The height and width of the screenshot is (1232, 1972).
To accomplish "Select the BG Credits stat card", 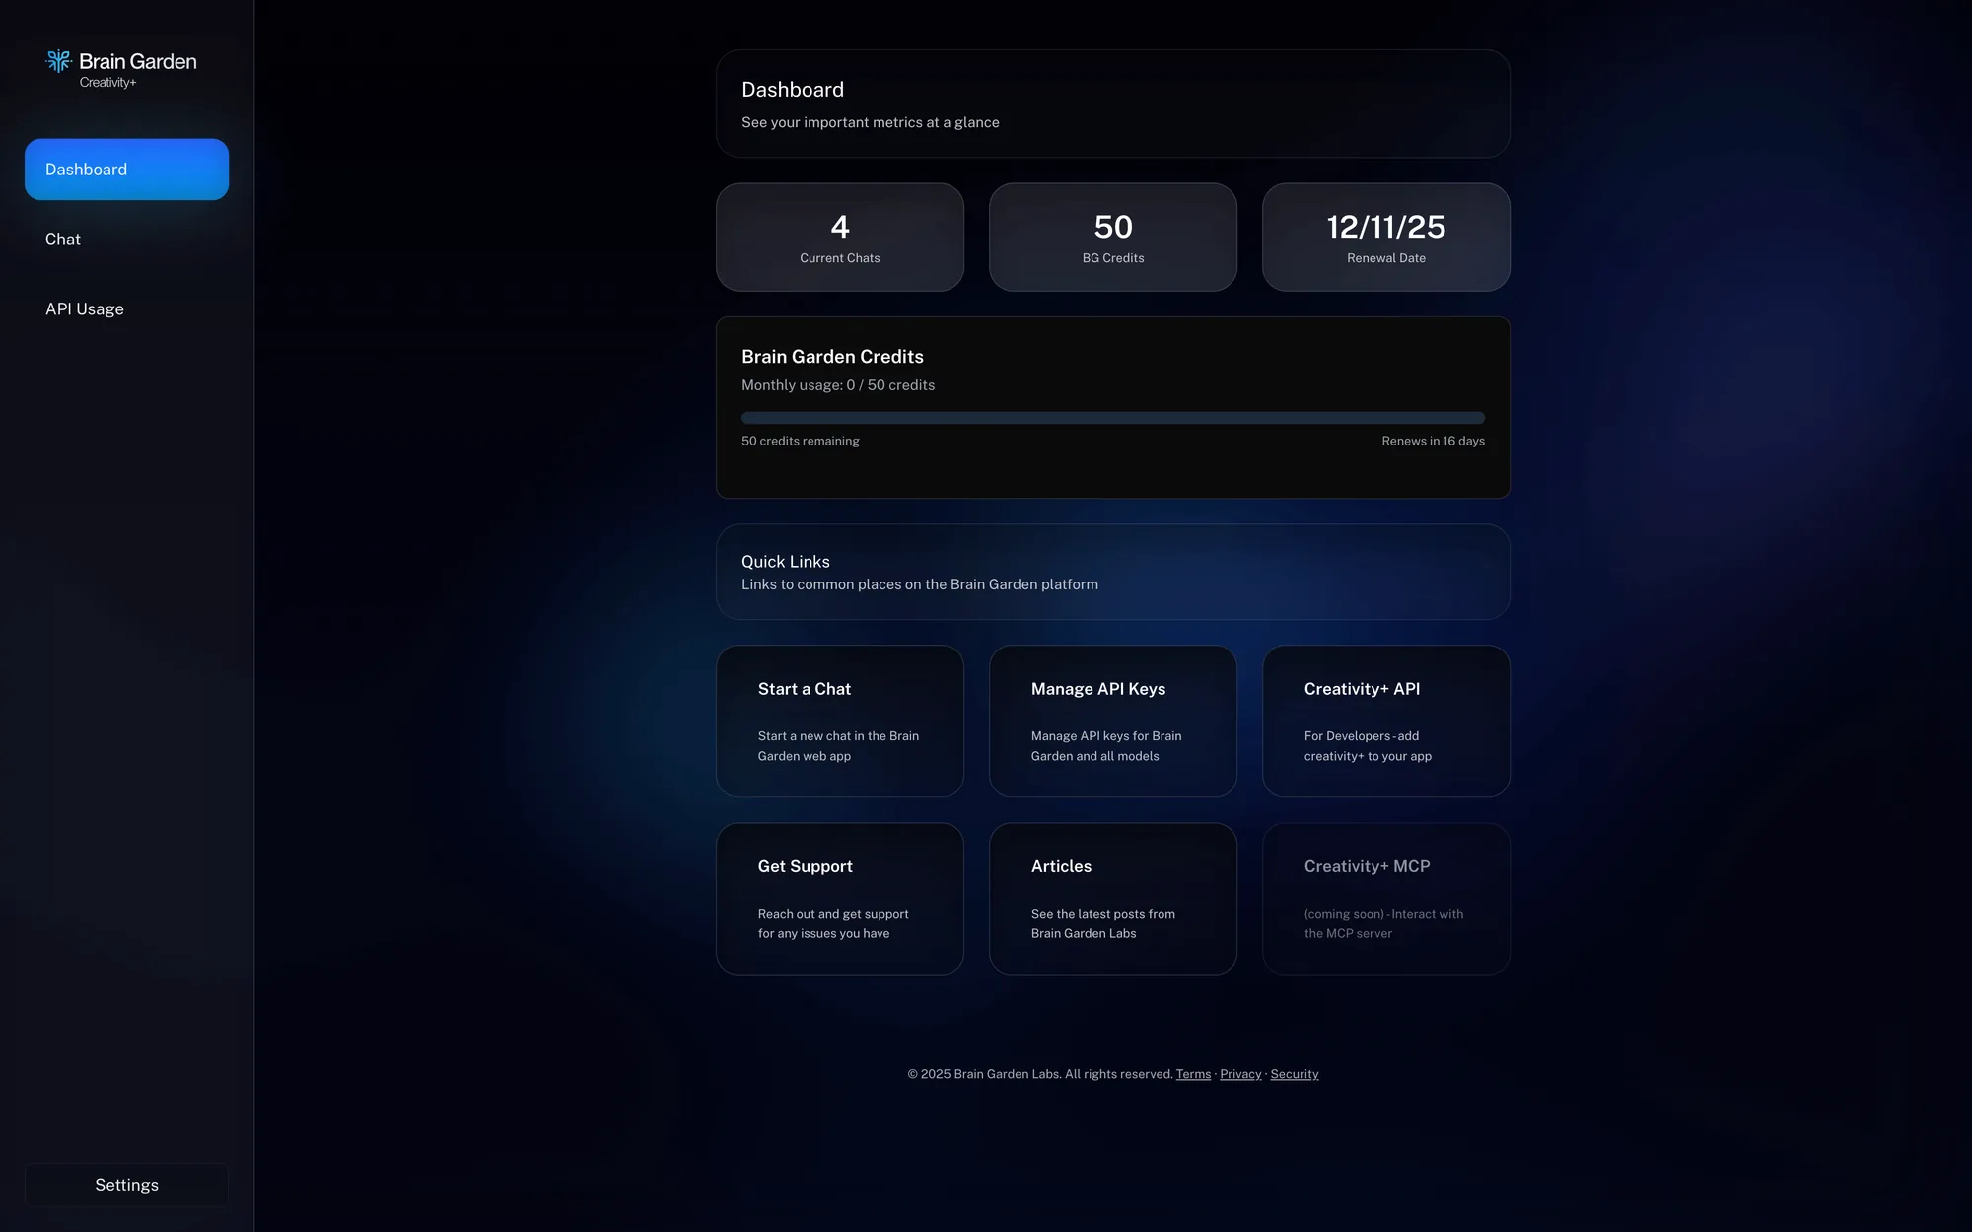I will click(1113, 238).
